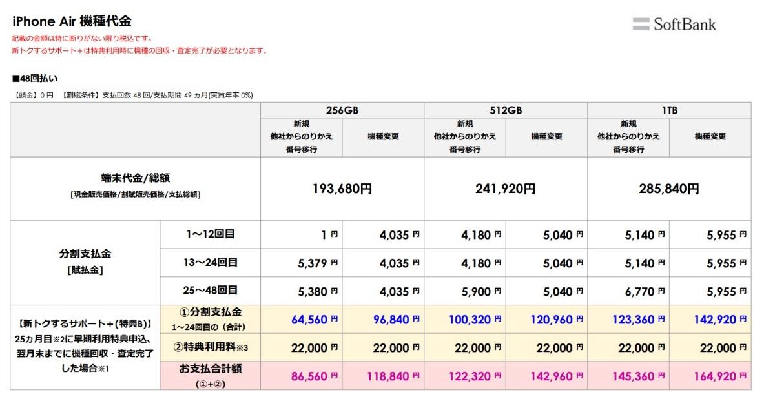Click the 241,920円 total price cell
The width and height of the screenshot is (775, 399).
pyautogui.click(x=506, y=189)
